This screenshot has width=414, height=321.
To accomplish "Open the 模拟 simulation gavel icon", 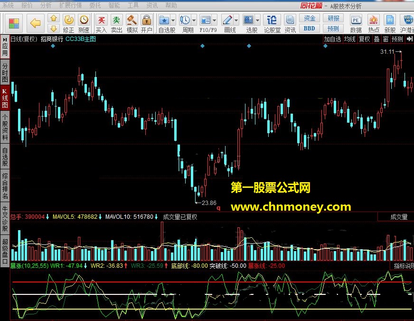I will click(132, 20).
